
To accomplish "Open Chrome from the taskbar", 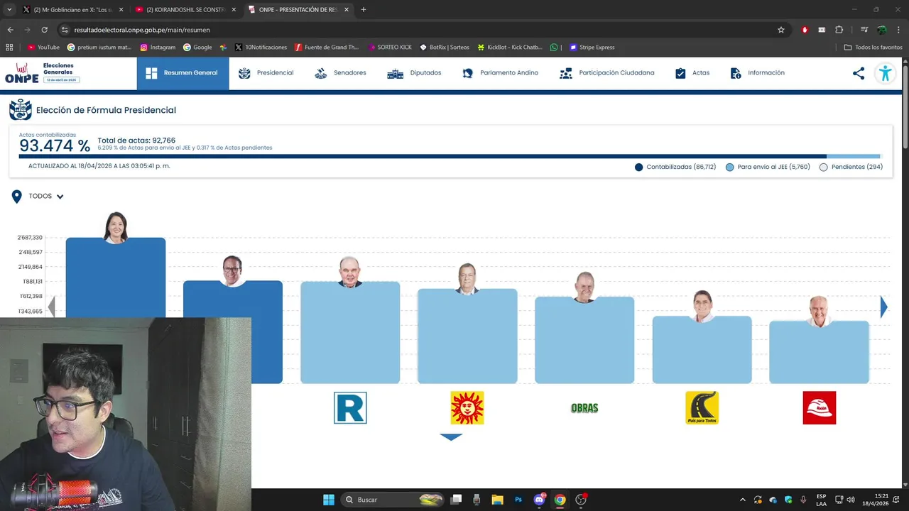I will click(560, 500).
